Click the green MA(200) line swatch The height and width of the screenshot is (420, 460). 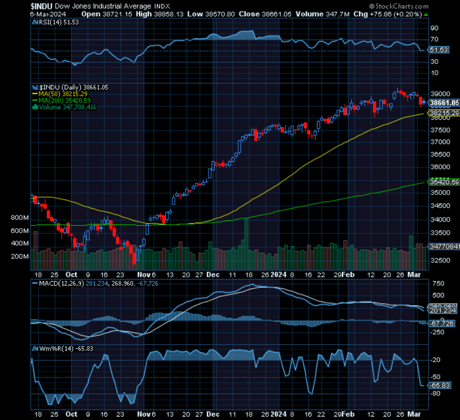coord(36,99)
